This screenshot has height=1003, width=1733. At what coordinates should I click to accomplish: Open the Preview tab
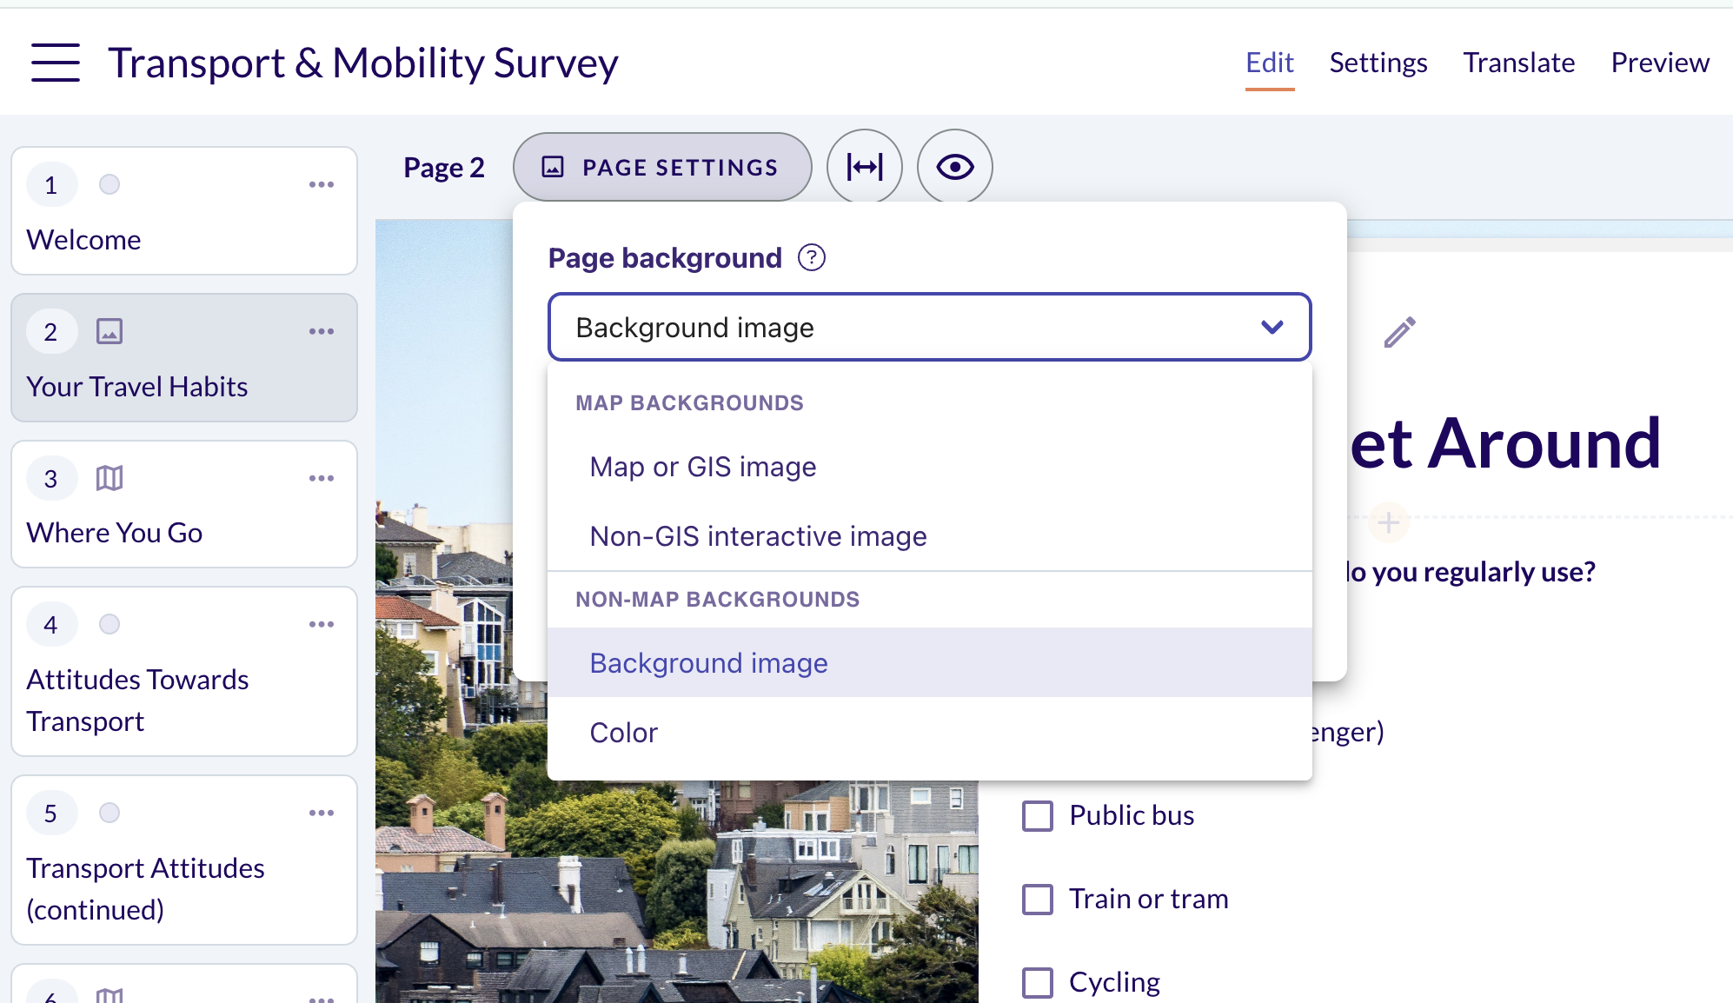point(1660,63)
